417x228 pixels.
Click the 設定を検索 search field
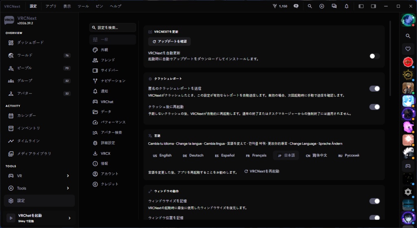[112, 28]
